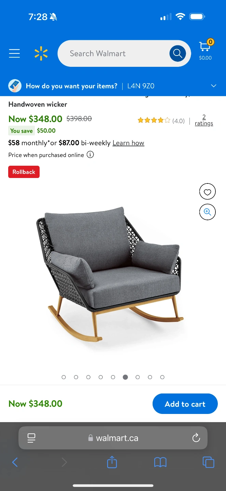Open the Learn how financing link
The height and width of the screenshot is (491, 226).
point(128,143)
